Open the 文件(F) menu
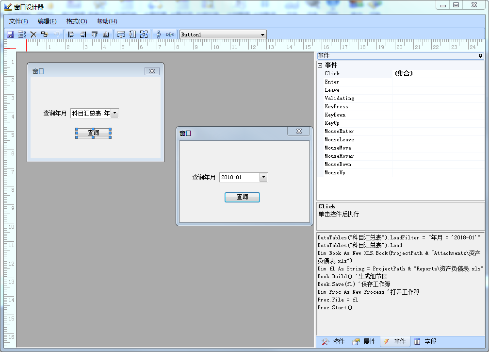This screenshot has height=352, width=489. pyautogui.click(x=18, y=21)
